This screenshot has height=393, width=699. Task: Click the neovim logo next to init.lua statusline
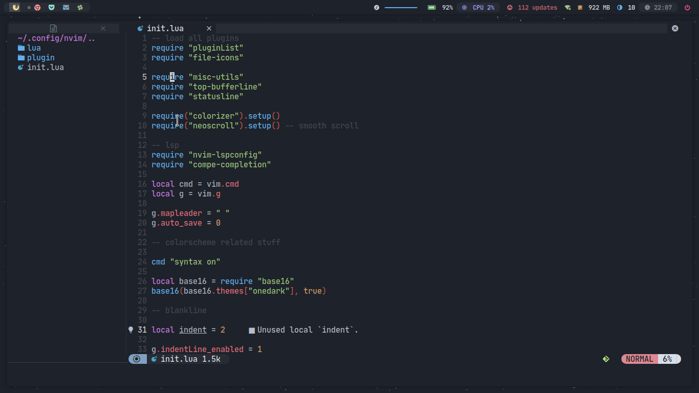[155, 359]
